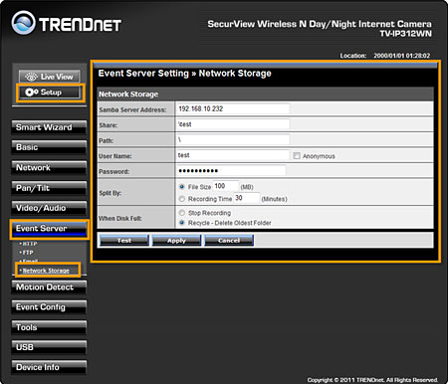
Task: Click the Apply button
Action: coord(176,241)
